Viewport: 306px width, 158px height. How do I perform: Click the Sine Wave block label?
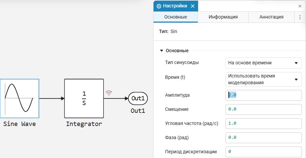coord(20,124)
